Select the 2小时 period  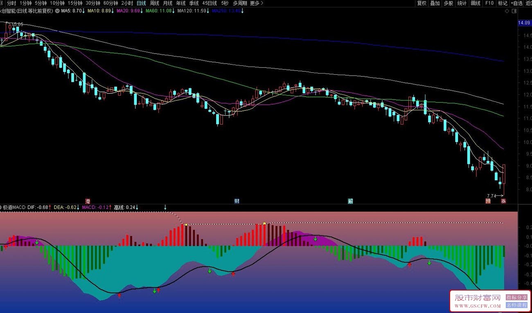pyautogui.click(x=127, y=3)
